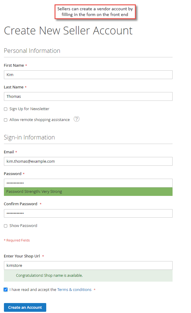
Task: Click the Password Strength indicator bar
Action: (88, 192)
